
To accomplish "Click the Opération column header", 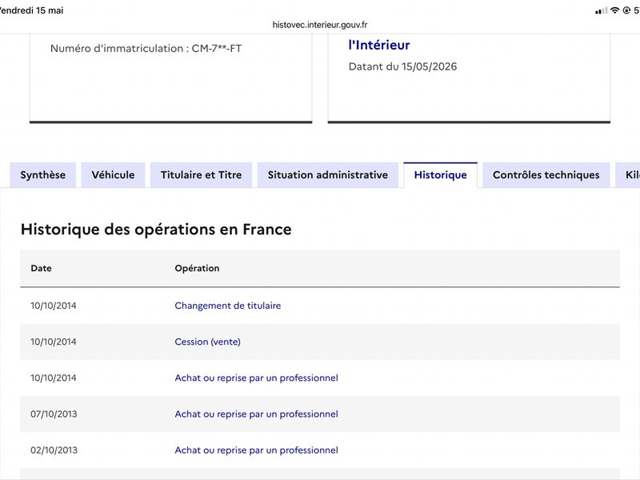I will [x=197, y=268].
